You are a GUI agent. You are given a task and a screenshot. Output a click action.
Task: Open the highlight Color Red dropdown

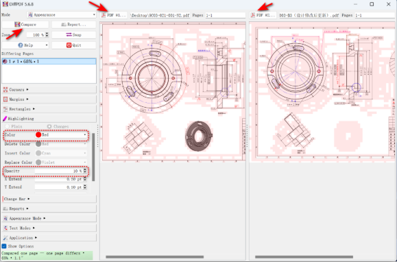tap(61, 135)
